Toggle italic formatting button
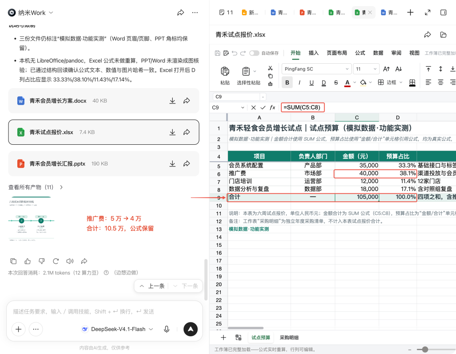The height and width of the screenshot is (354, 456). (x=299, y=83)
